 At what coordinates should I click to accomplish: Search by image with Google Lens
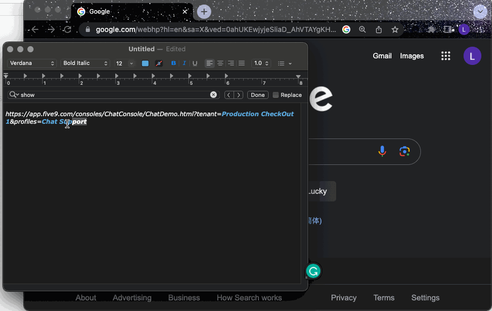[x=405, y=151]
